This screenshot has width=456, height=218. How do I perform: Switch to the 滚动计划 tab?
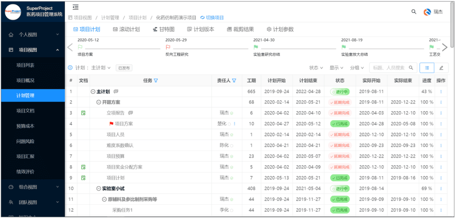pos(126,29)
